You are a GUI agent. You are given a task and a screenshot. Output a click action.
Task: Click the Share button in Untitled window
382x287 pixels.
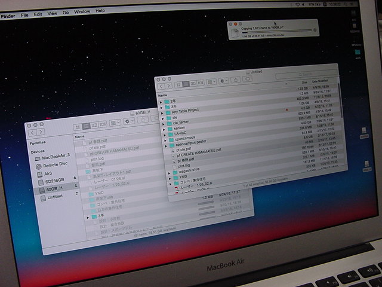click(236, 80)
